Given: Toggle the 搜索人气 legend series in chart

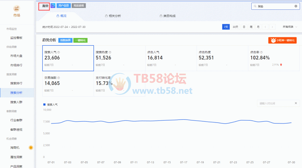Looking at the screenshot, I should click(x=50, y=105).
